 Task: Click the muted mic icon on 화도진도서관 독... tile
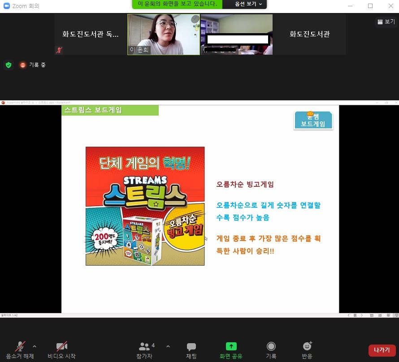[x=59, y=50]
